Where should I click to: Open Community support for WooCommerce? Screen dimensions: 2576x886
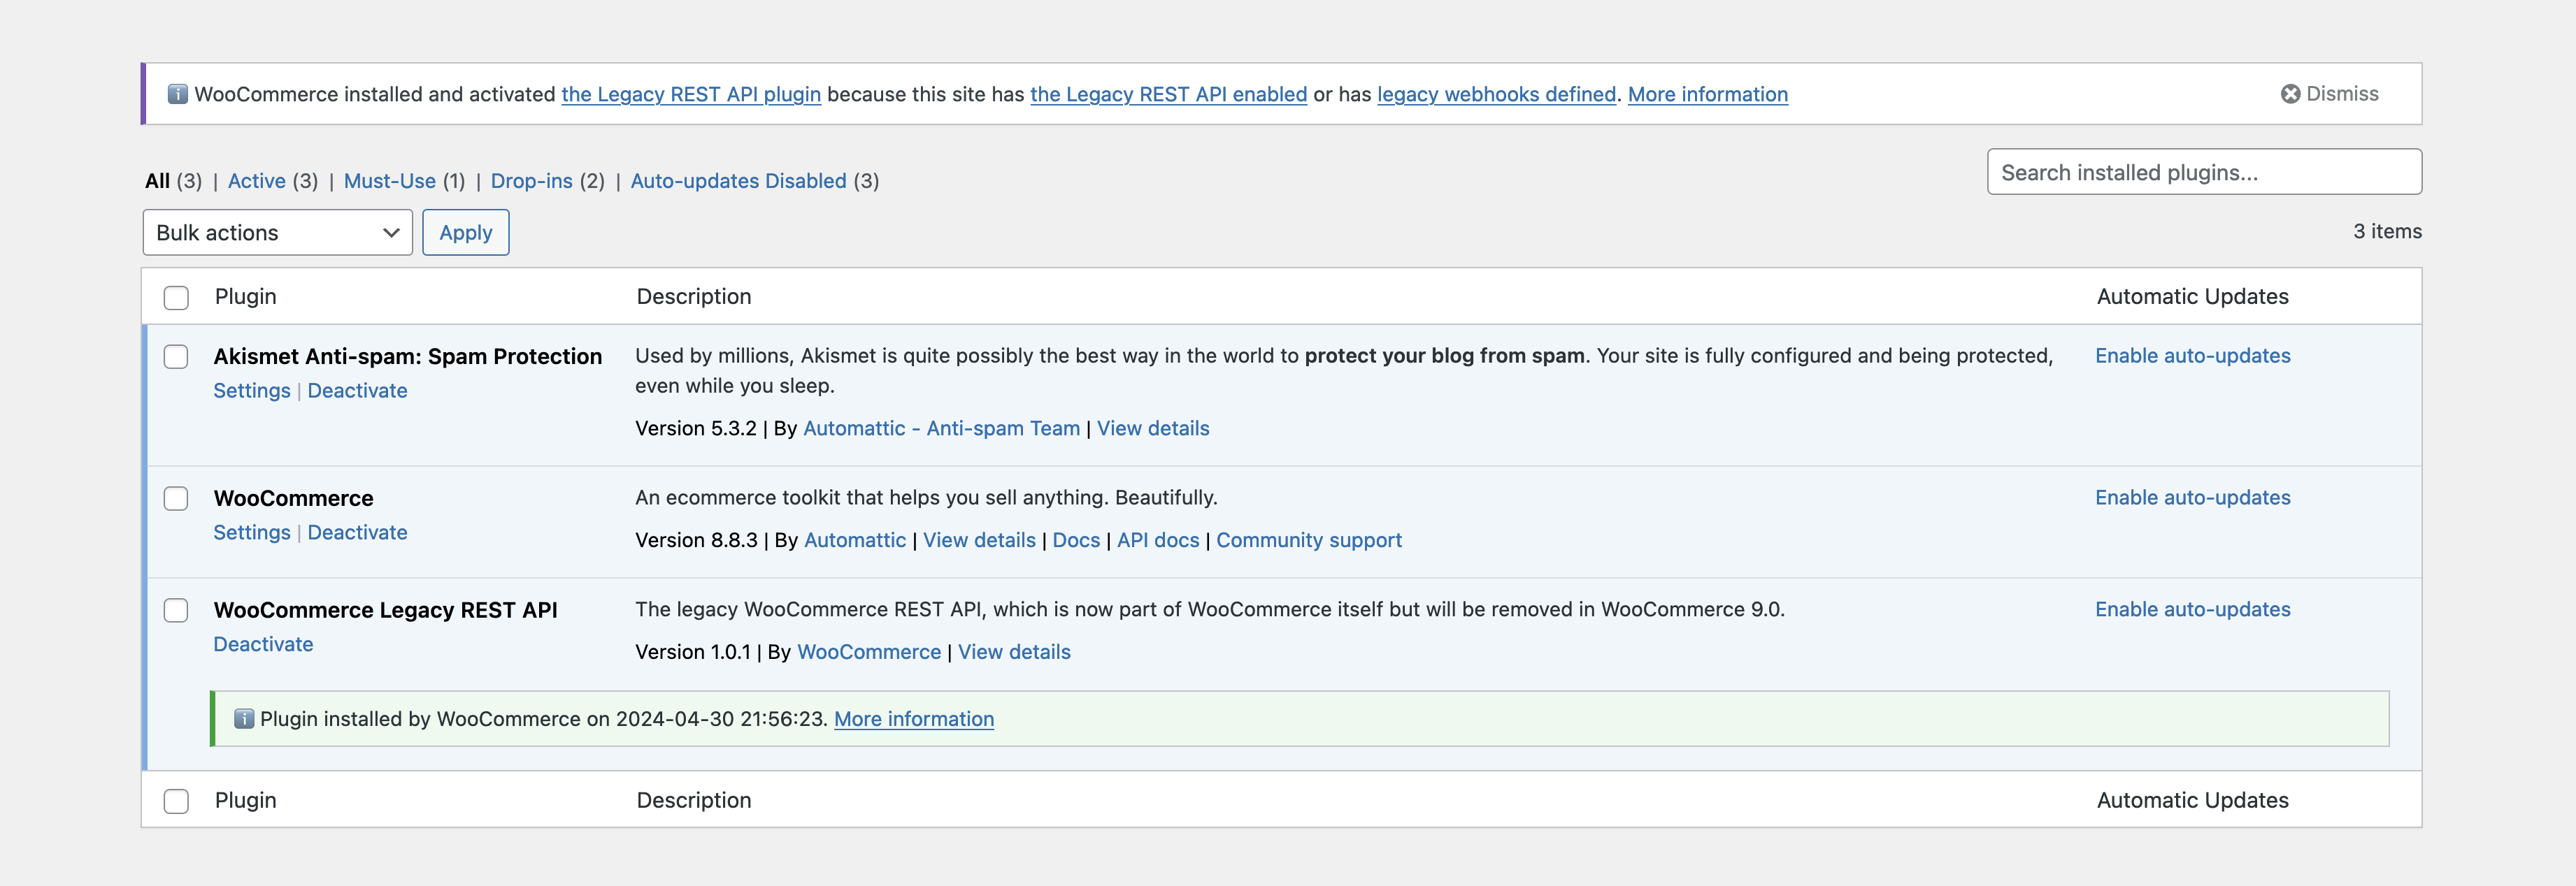pyautogui.click(x=1308, y=539)
